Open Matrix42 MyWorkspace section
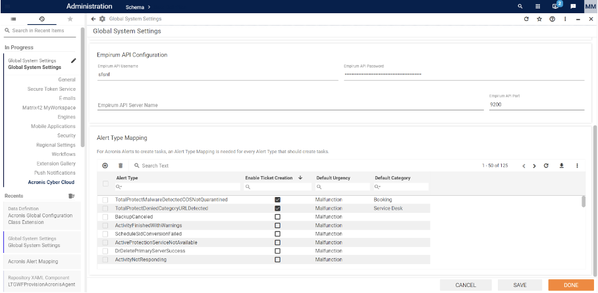The height and width of the screenshot is (293, 598). coord(49,108)
